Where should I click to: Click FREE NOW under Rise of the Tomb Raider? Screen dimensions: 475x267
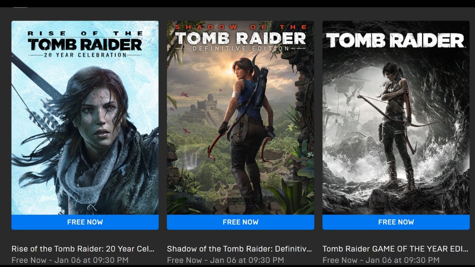[85, 222]
